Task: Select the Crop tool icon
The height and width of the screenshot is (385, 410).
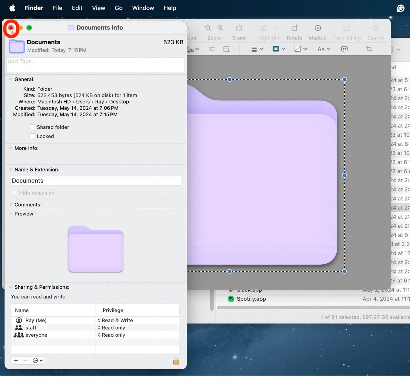Action: click(369, 49)
